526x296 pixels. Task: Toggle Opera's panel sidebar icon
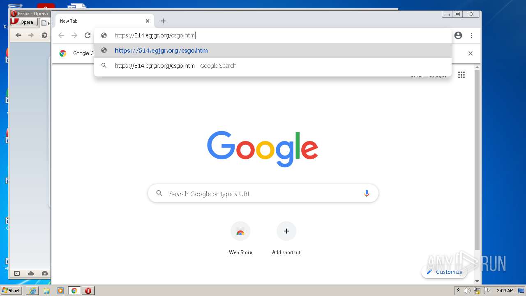pos(17,273)
